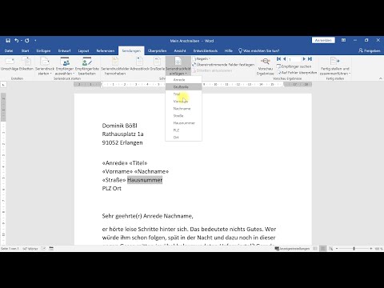This screenshot has height=288, width=384.
Task: Click the proofing check icon in status bar
Action: coord(43,249)
